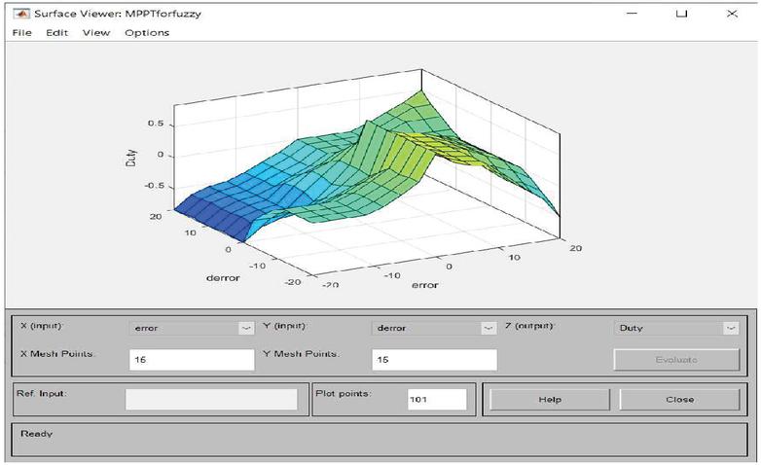Click the Evaluate button
Image resolution: width=761 pixels, height=465 pixels.
coord(676,360)
